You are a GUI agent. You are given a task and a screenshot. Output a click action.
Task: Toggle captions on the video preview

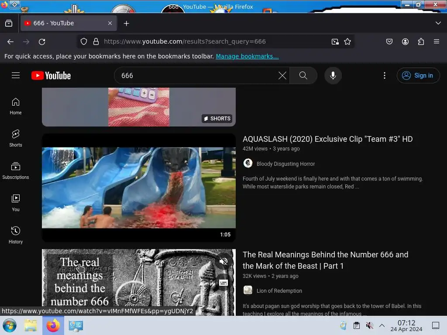click(223, 283)
